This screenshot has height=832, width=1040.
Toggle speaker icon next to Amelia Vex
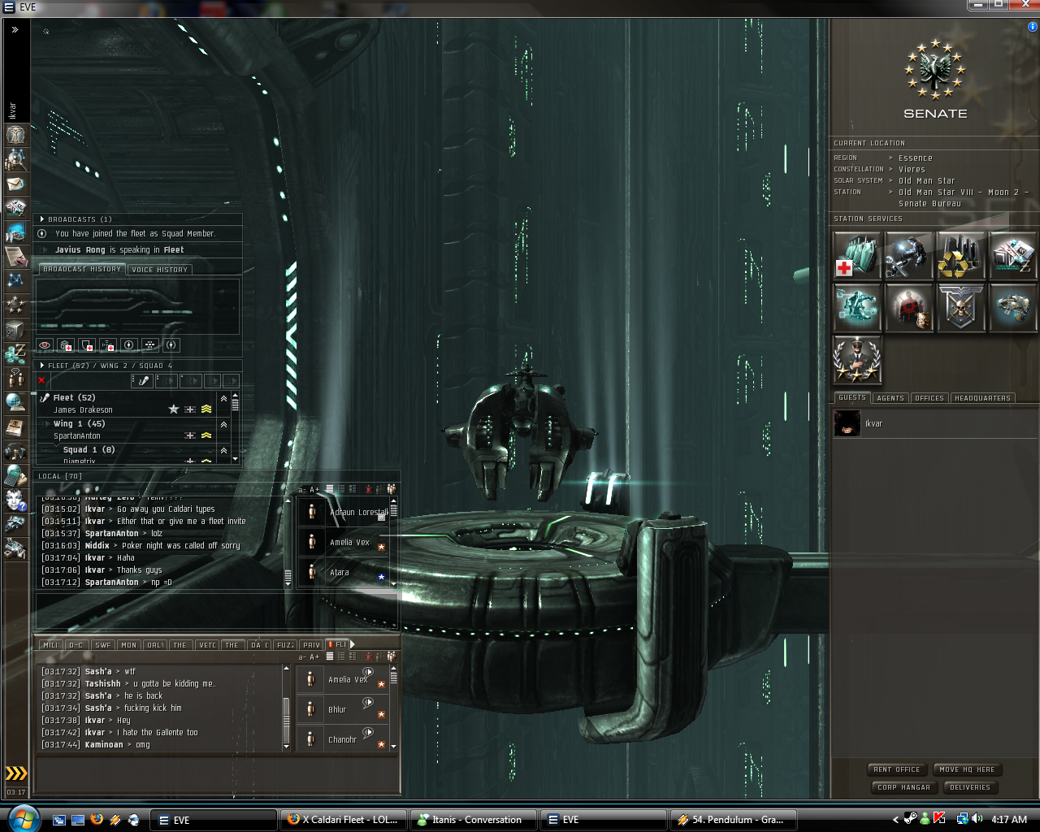368,673
